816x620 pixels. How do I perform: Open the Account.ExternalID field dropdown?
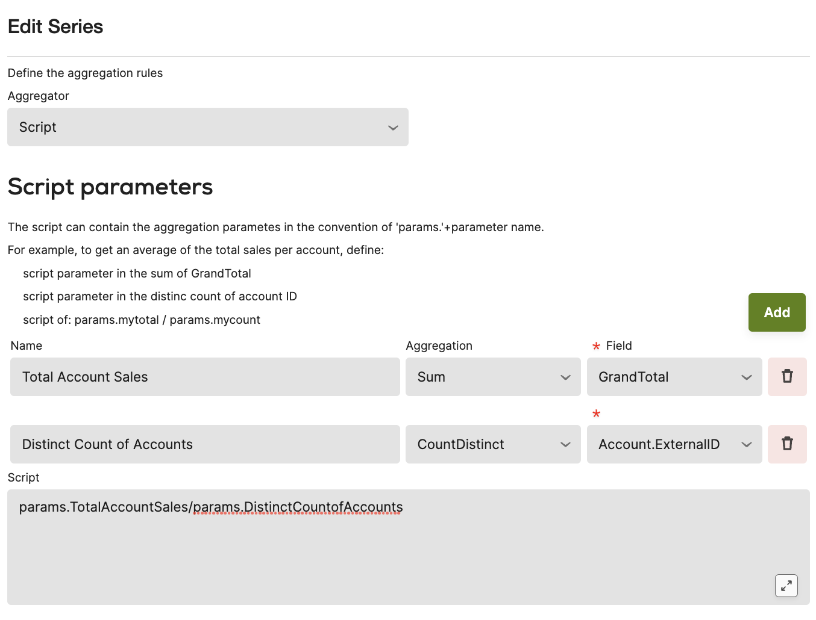[x=674, y=444]
